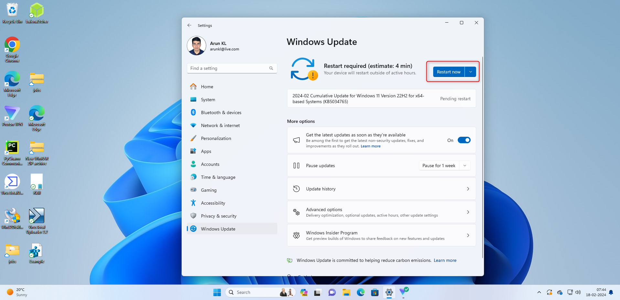Viewport: 620px width, 300px height.
Task: Toggle Get the latest updates switch
Action: click(x=464, y=140)
